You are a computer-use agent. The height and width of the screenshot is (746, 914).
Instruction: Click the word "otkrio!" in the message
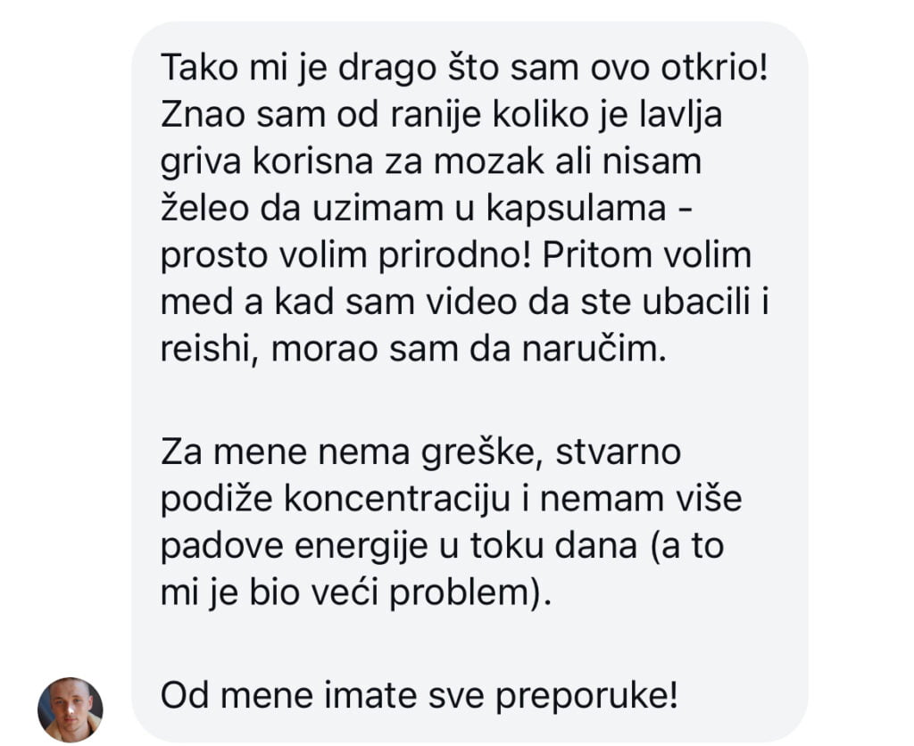click(715, 68)
